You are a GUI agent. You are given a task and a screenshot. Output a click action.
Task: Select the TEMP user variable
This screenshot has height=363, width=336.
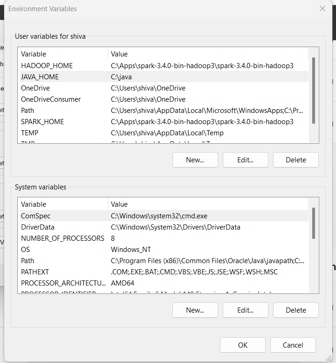coord(164,133)
